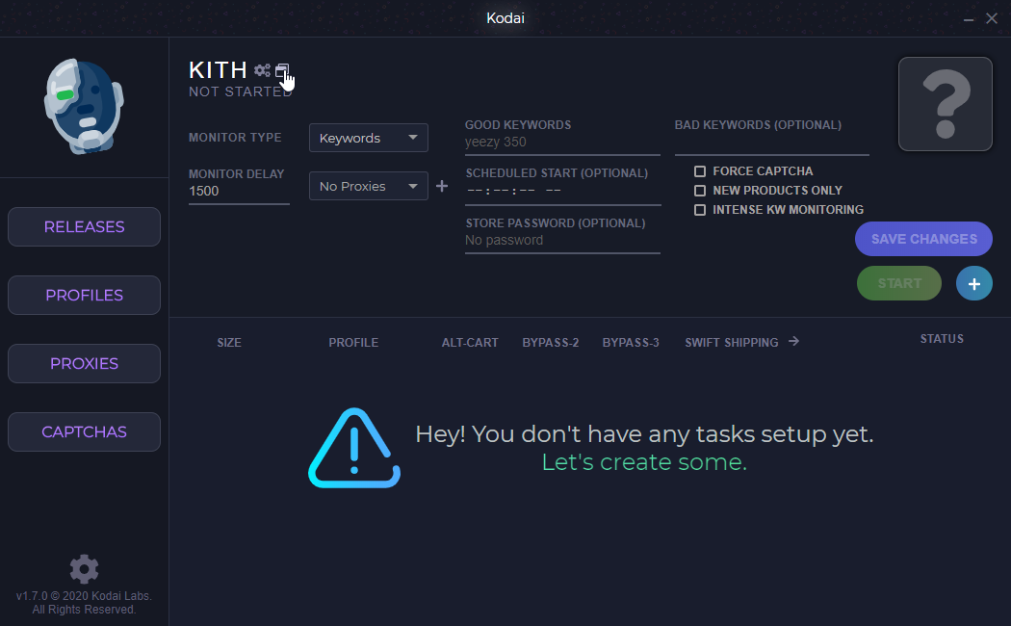Viewport: 1011px width, 626px height.
Task: Focus the Good Keywords input field
Action: (x=562, y=143)
